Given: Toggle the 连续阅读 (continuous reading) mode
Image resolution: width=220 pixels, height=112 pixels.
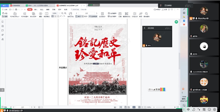Looking at the screenshot, I should [x=93, y=16].
